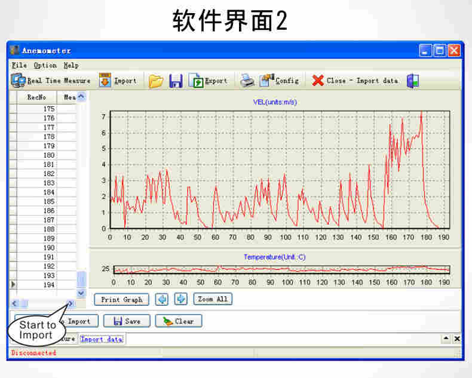
Task: Open file using the folder icon
Action: click(156, 81)
